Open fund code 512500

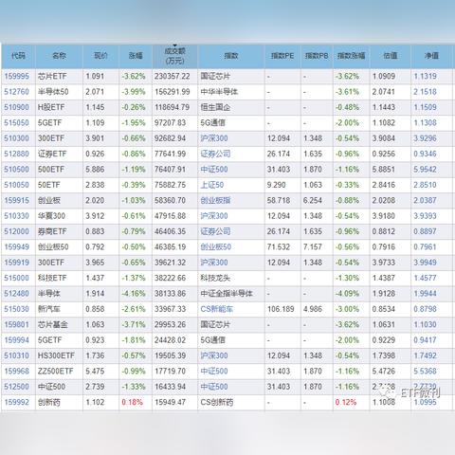[x=16, y=387]
